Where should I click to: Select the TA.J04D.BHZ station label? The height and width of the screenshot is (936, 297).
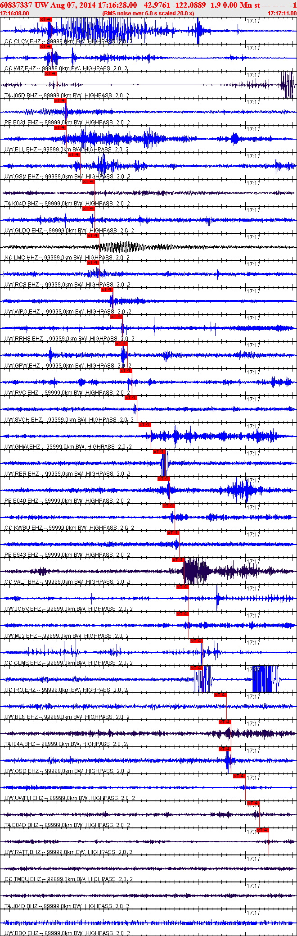click(67, 906)
